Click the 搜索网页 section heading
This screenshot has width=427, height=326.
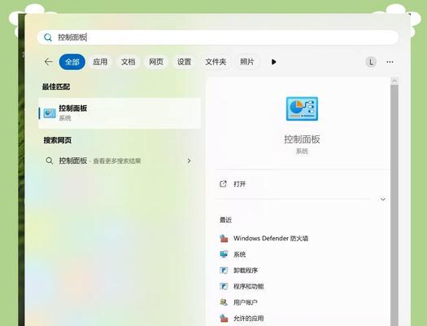coord(58,140)
